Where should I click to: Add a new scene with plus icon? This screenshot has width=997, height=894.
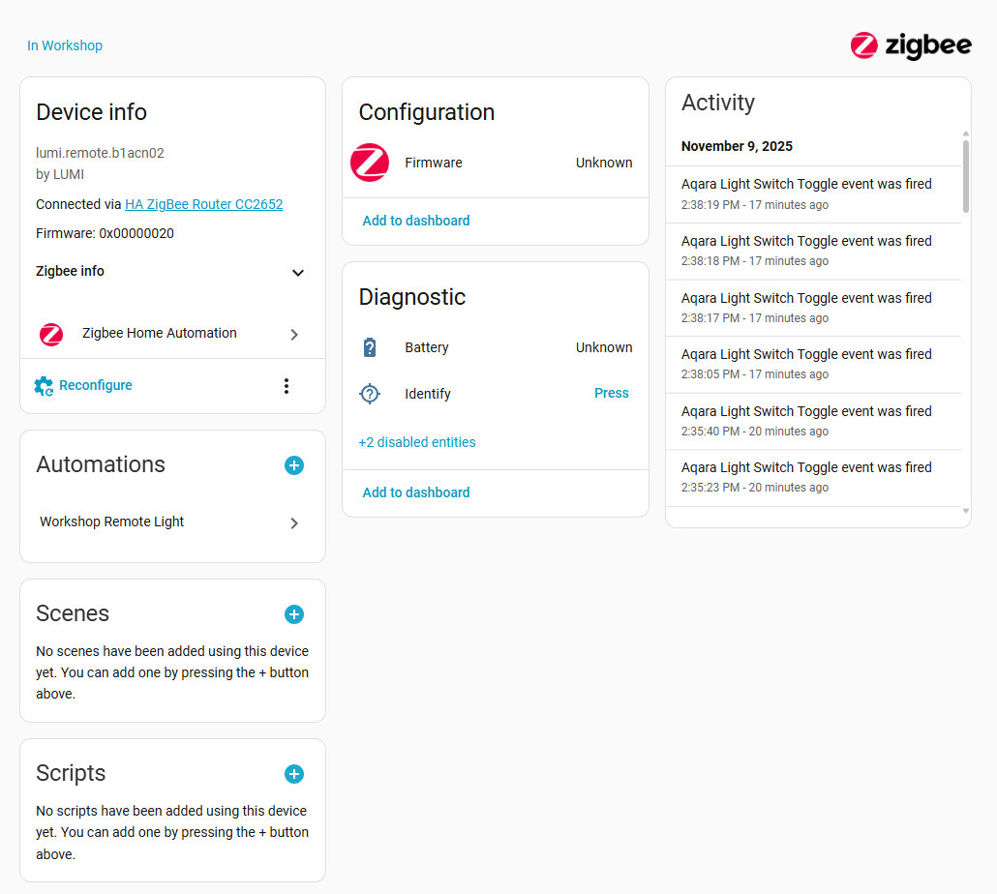pos(294,614)
